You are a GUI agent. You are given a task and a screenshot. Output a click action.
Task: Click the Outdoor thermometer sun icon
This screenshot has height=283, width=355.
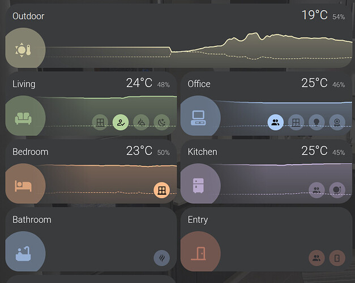(x=22, y=50)
